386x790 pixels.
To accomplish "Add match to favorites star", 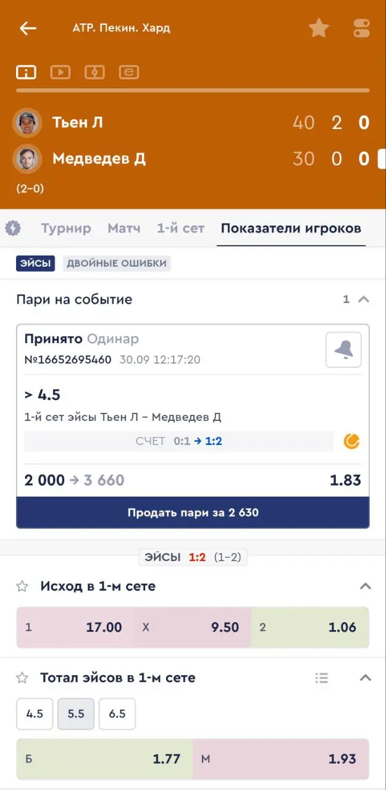I will [319, 28].
